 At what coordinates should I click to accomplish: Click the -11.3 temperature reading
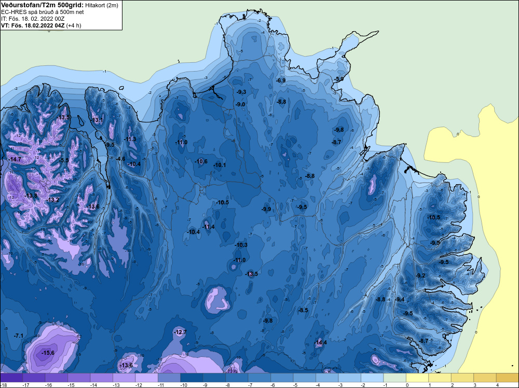click(130, 139)
